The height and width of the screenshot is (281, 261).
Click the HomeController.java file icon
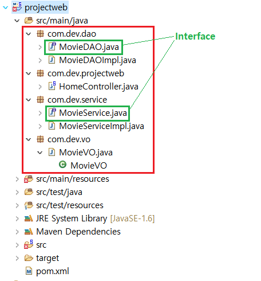coord(52,86)
